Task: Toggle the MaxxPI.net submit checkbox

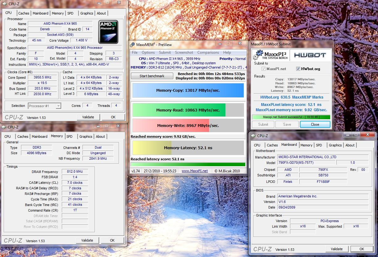Action: 264,69
